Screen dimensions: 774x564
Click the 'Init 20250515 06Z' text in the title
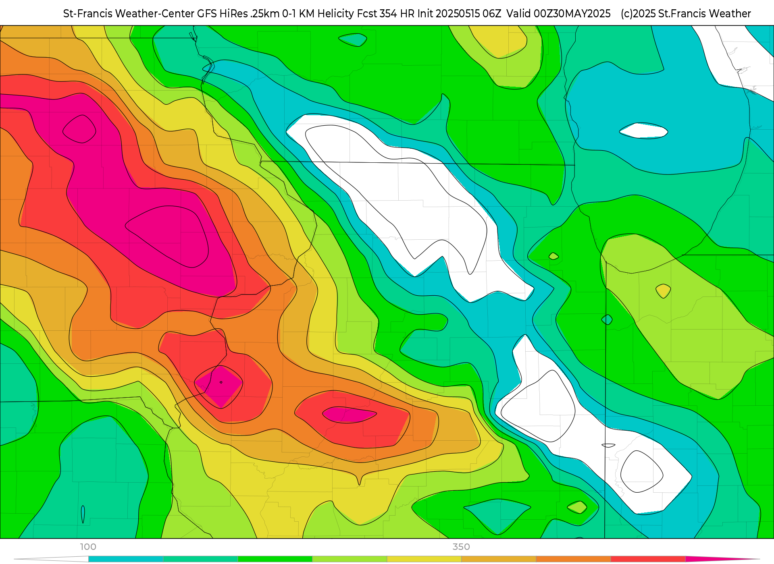pos(459,14)
